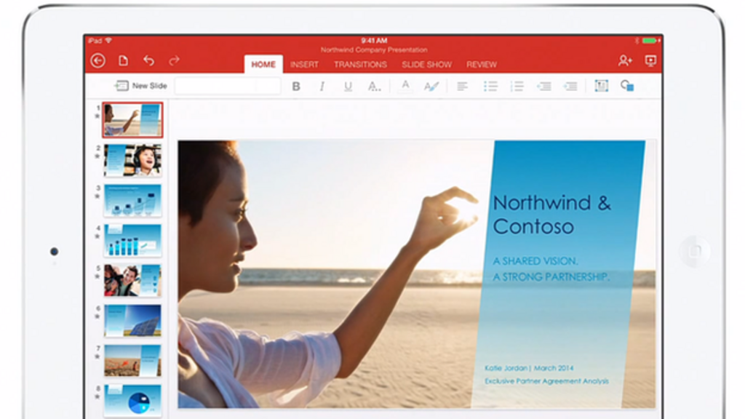The height and width of the screenshot is (419, 745).
Task: Tap the back arrow button
Action: pyautogui.click(x=98, y=60)
